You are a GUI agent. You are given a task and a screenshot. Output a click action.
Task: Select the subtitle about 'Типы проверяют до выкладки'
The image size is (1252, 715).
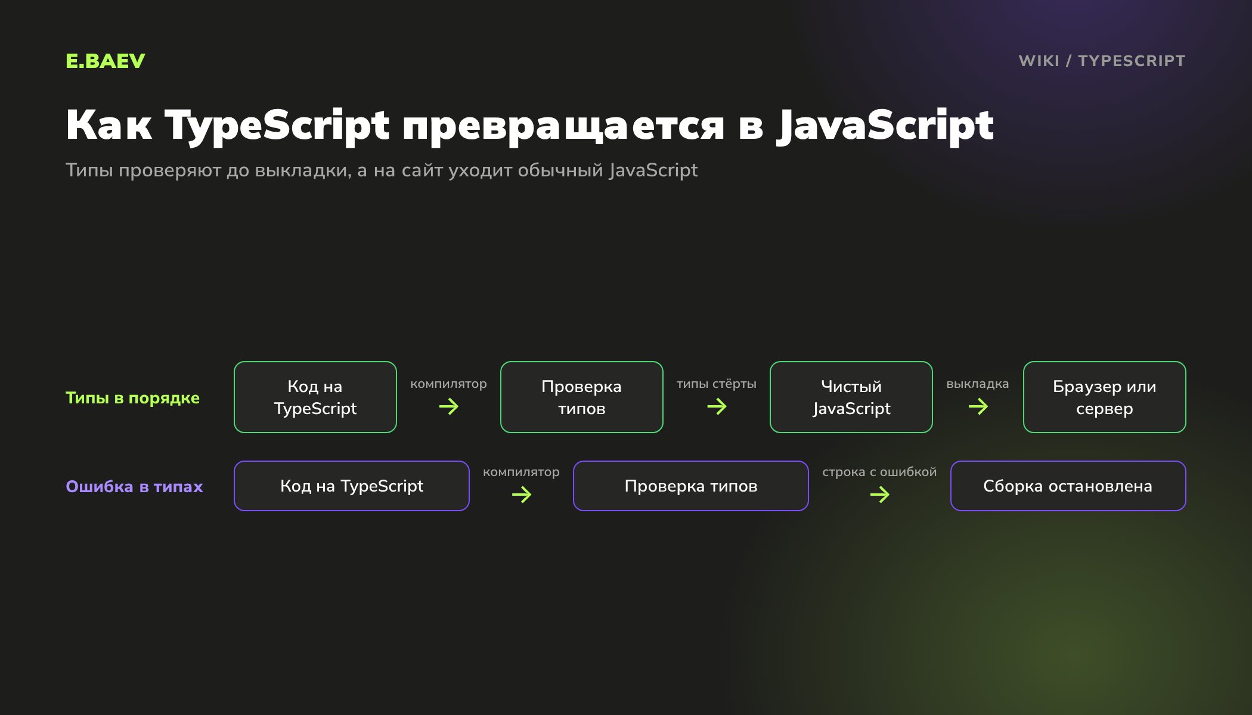[382, 170]
